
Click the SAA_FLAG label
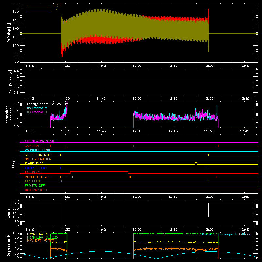click(x=32, y=172)
